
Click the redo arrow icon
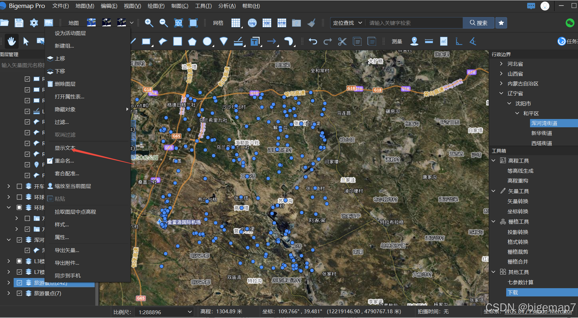328,41
